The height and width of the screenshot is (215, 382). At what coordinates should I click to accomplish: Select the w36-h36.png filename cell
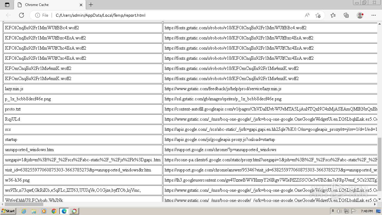point(83,180)
